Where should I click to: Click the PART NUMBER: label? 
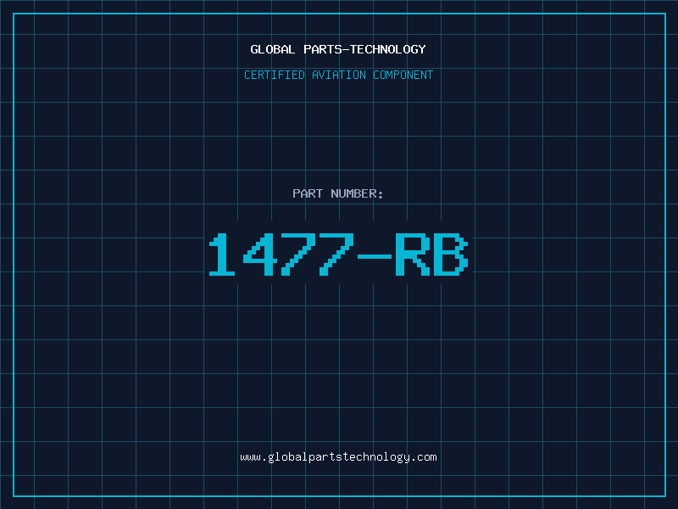click(x=338, y=193)
